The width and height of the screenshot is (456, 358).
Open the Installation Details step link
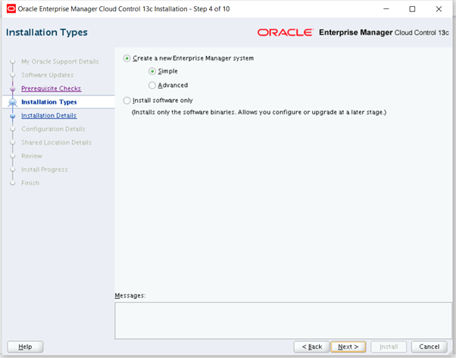48,116
